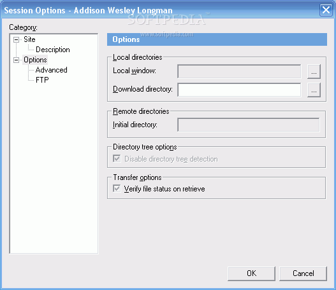Image resolution: width=336 pixels, height=290 pixels.
Task: Click the Local window input field
Action: click(x=239, y=71)
